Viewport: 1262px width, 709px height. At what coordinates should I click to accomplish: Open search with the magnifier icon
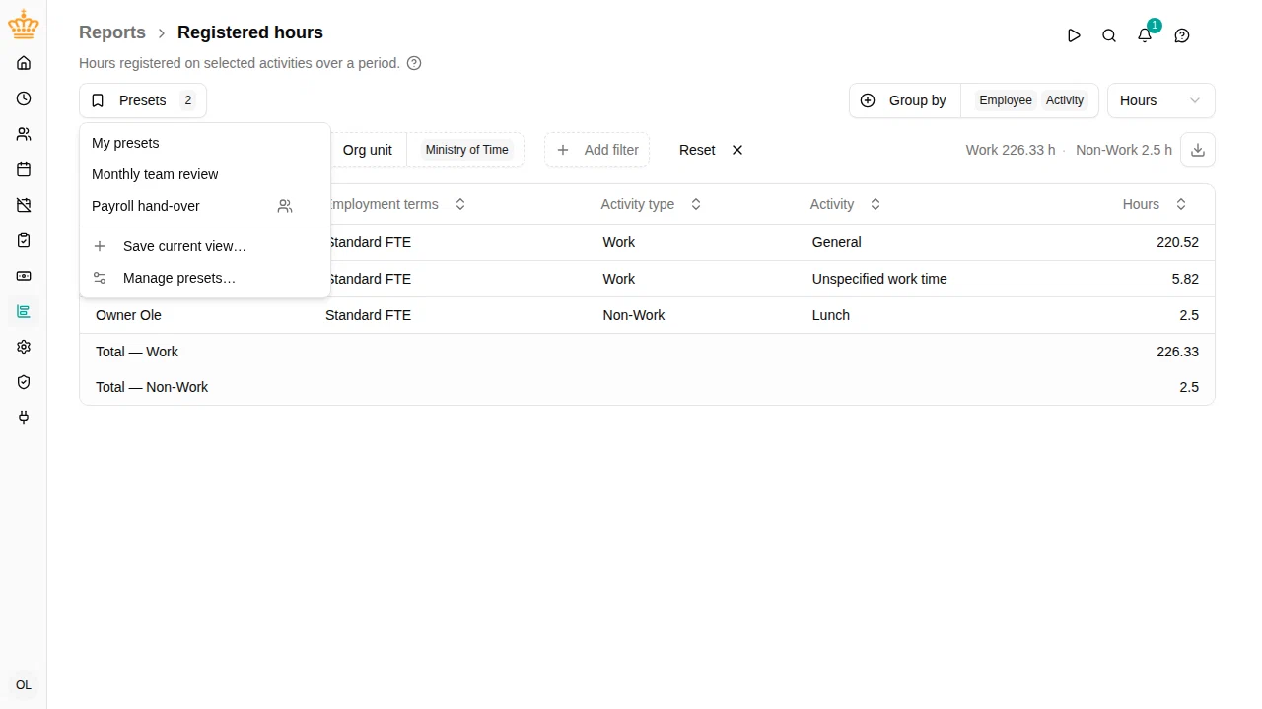tap(1109, 35)
